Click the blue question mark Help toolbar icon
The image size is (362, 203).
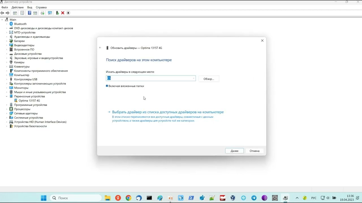(29, 13)
